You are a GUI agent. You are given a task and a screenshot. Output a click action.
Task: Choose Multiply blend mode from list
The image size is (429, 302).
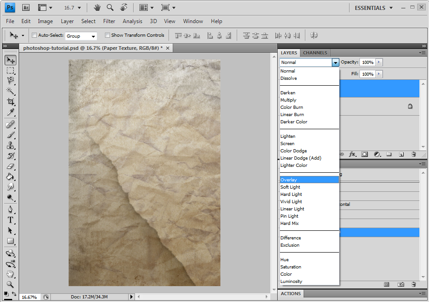tap(288, 100)
